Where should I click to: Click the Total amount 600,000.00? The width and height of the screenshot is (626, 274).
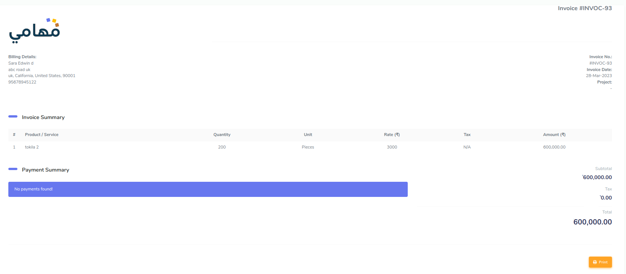tap(592, 222)
